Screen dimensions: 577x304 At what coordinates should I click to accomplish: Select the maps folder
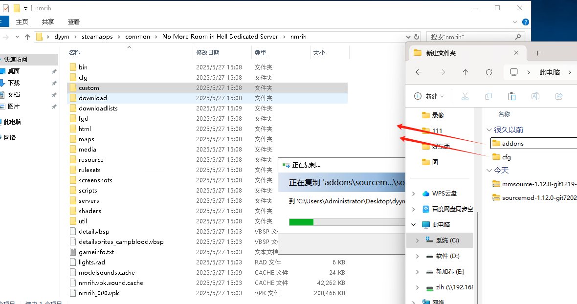point(86,139)
